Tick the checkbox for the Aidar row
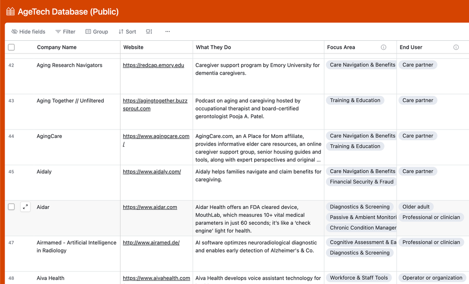 [11, 207]
